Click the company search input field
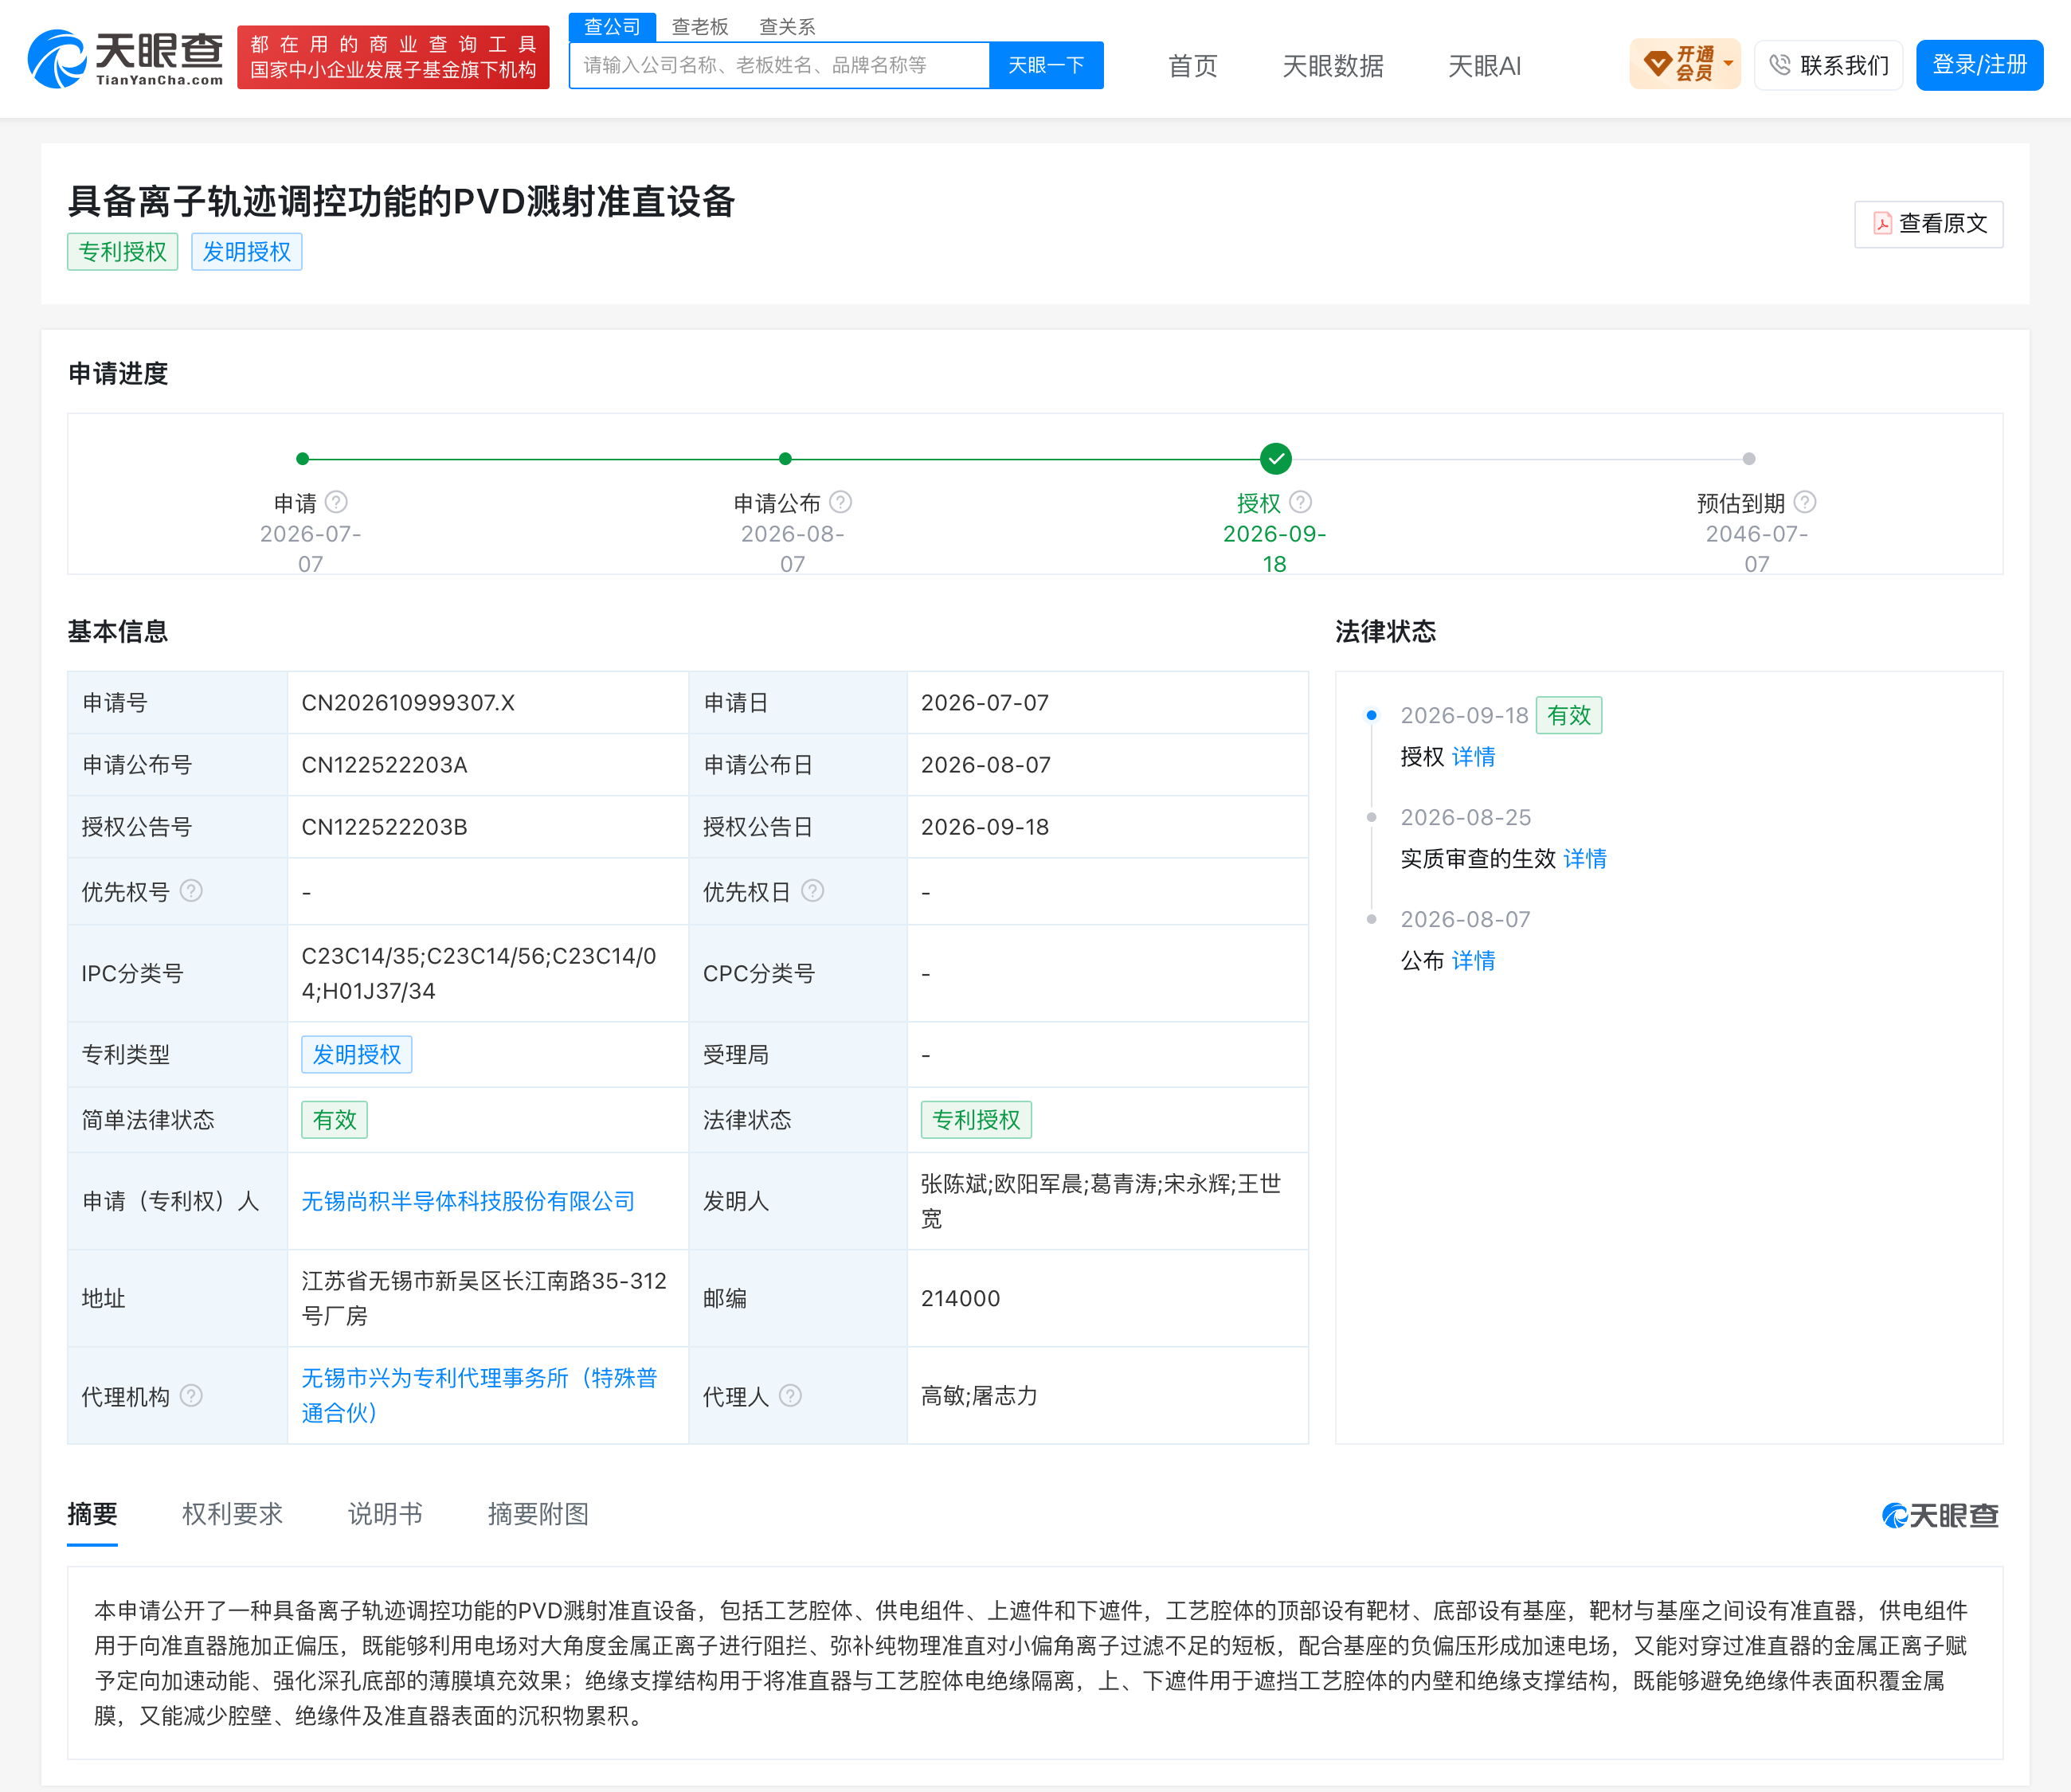 (x=779, y=65)
